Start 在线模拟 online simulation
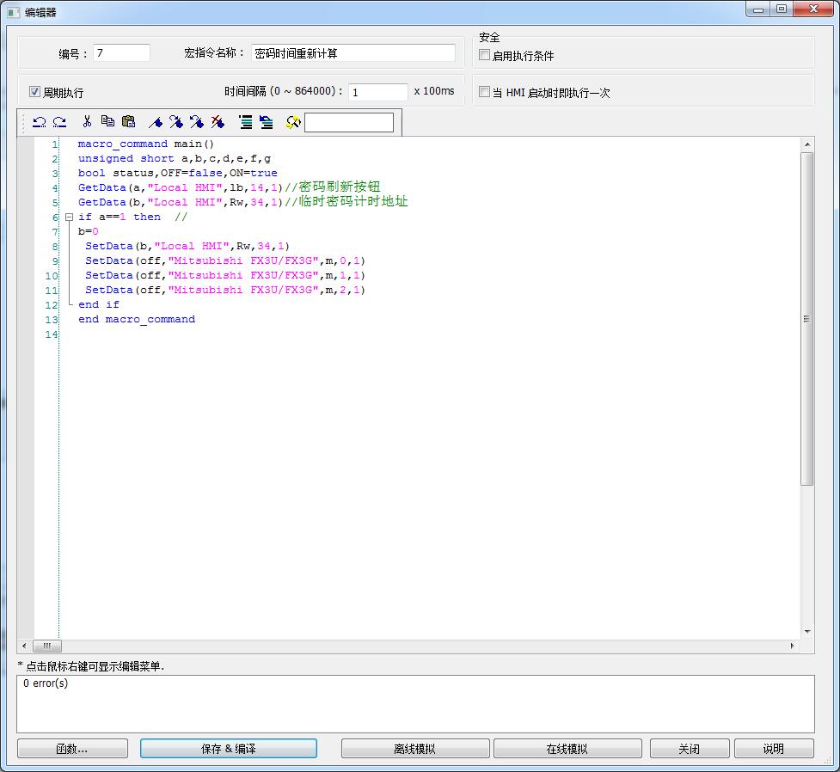 click(x=567, y=749)
